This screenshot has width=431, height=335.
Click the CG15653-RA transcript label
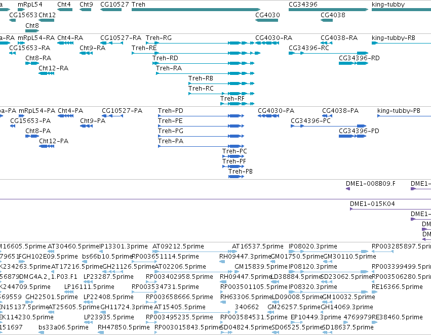30,48
